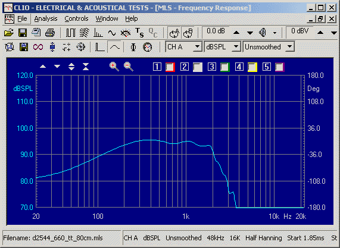Open math operations plus-minus icon
The width and height of the screenshot is (340, 248).
coord(66,47)
